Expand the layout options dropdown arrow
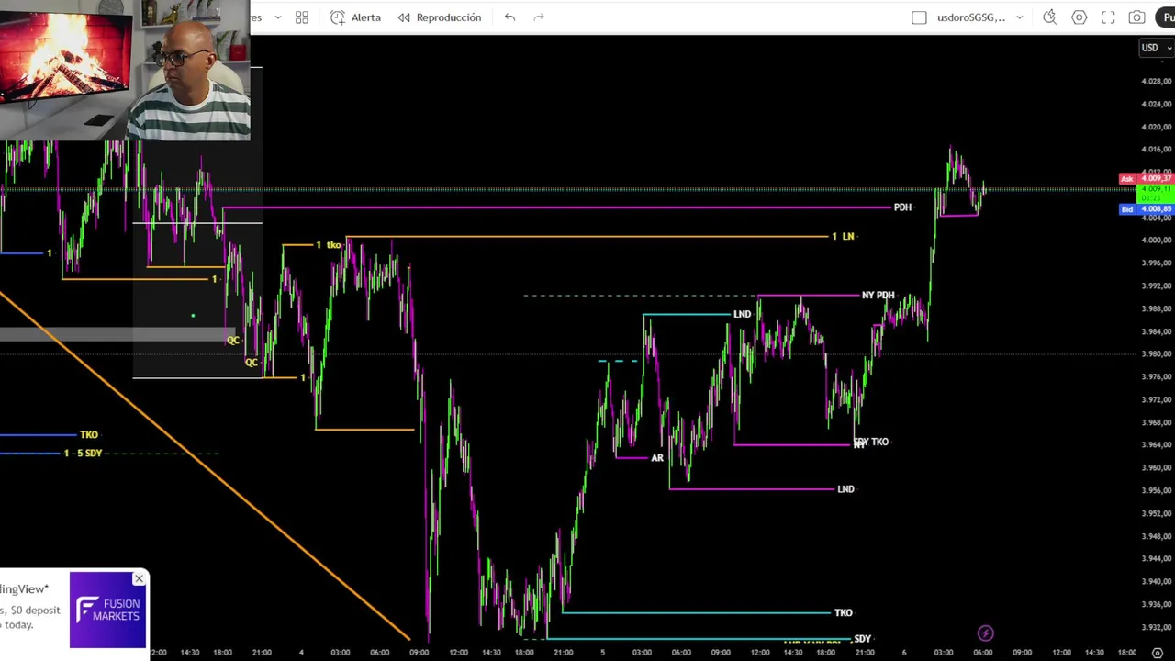The height and width of the screenshot is (661, 1175). coord(1019,17)
